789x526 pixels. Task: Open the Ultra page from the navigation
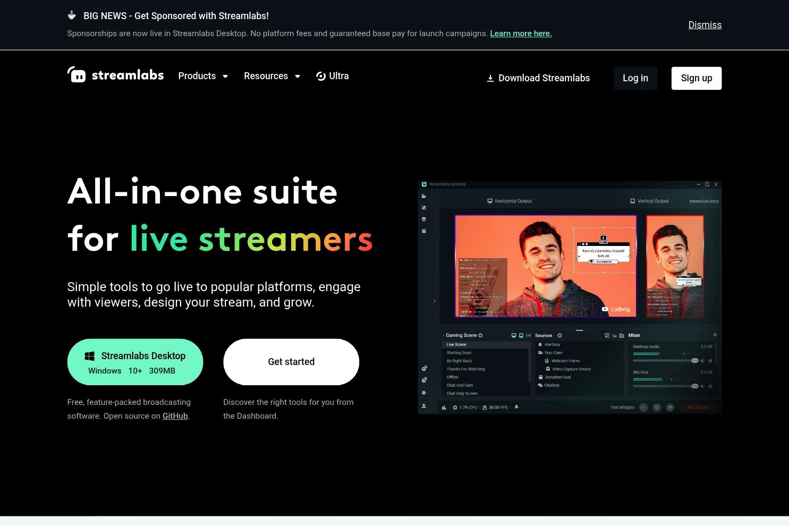tap(333, 76)
